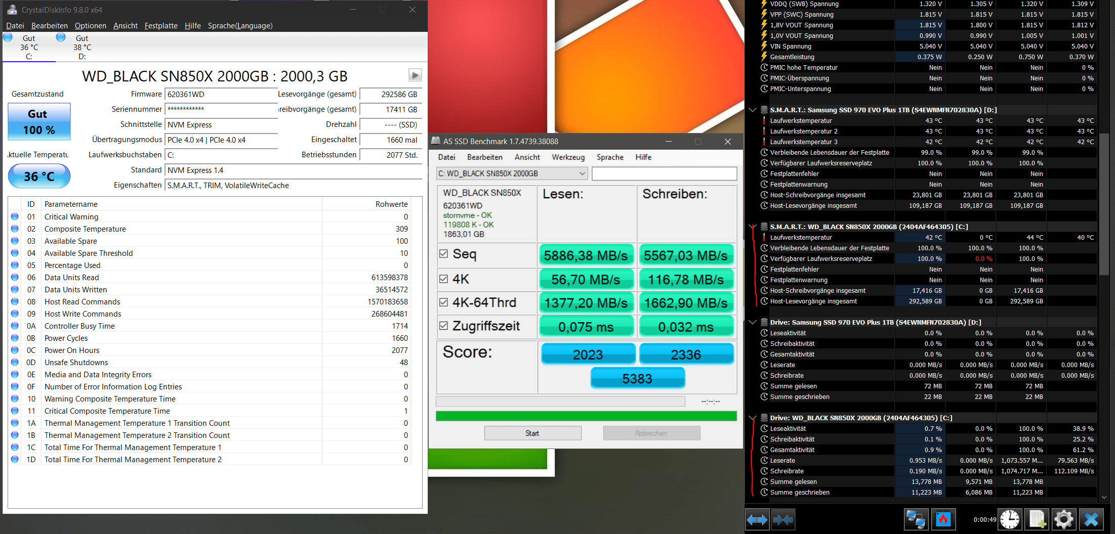Click the blue chip icon with red flame
The width and height of the screenshot is (1115, 534).
coord(943,519)
